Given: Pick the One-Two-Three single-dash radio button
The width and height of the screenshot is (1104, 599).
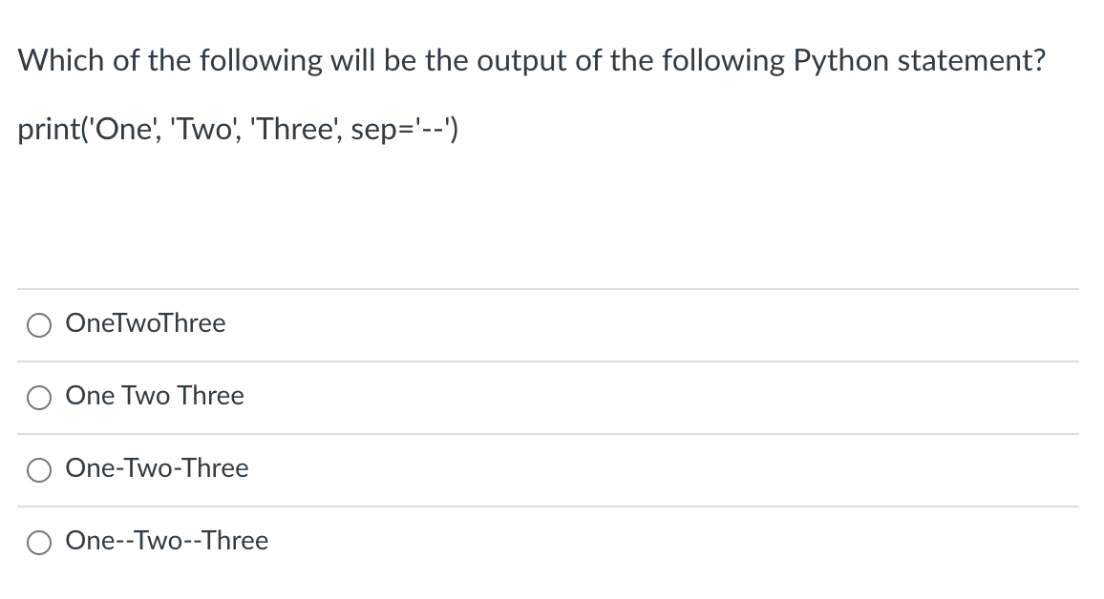Looking at the screenshot, I should pyautogui.click(x=39, y=470).
